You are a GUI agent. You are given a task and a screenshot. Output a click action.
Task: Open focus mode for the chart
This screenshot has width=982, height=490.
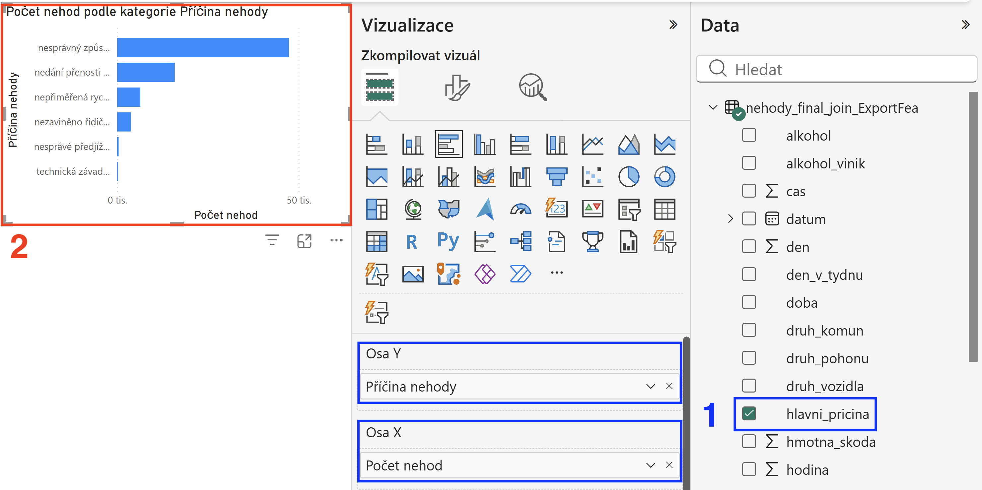click(x=304, y=241)
